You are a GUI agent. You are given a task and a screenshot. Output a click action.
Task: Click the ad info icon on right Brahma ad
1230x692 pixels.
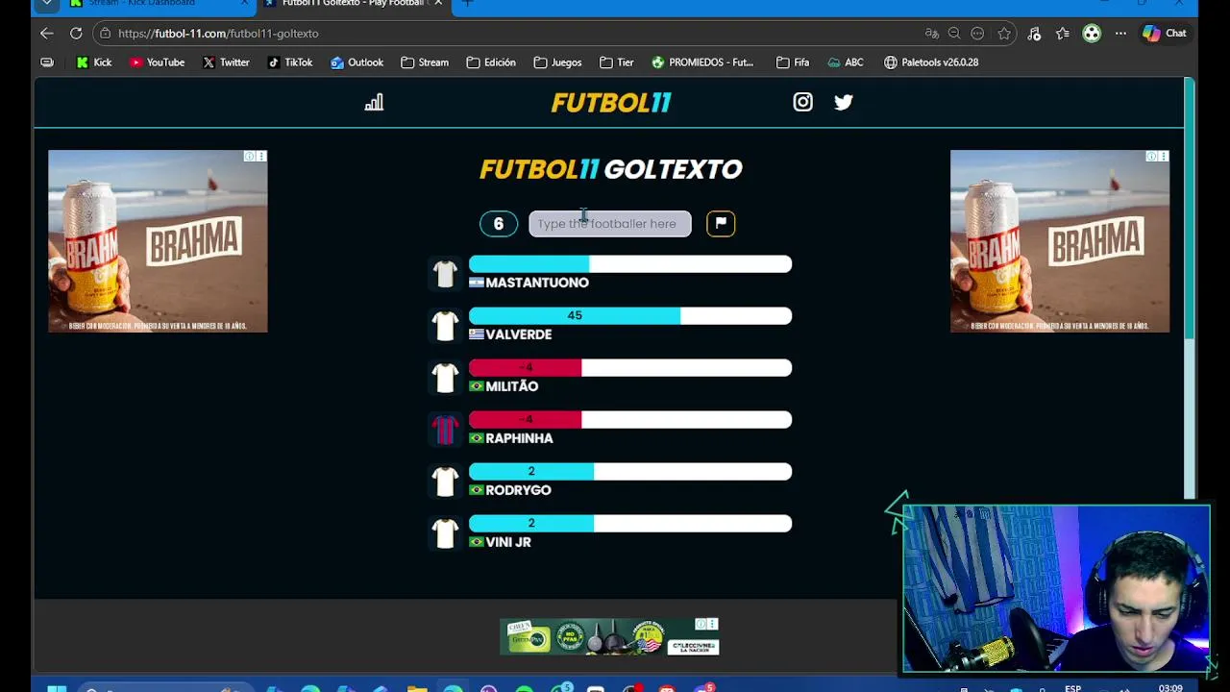click(x=1151, y=156)
